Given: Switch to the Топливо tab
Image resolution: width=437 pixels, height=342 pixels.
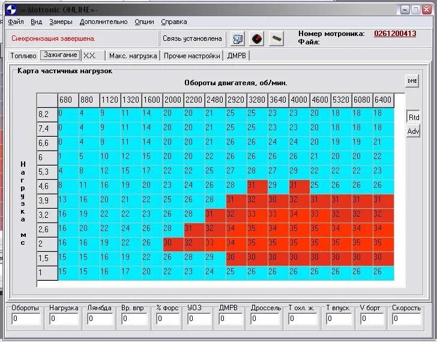Looking at the screenshot, I should tap(23, 56).
